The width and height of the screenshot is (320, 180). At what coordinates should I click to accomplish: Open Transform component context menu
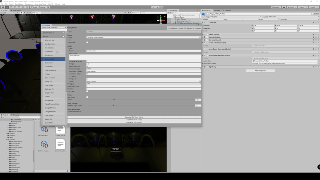coord(318,22)
